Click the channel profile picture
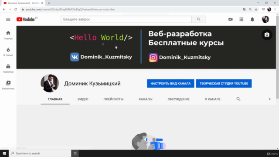The height and width of the screenshot is (157, 279). pyautogui.click(x=50, y=83)
